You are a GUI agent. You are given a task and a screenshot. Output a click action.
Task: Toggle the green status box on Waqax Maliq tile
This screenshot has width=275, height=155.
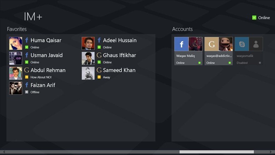click(200, 63)
